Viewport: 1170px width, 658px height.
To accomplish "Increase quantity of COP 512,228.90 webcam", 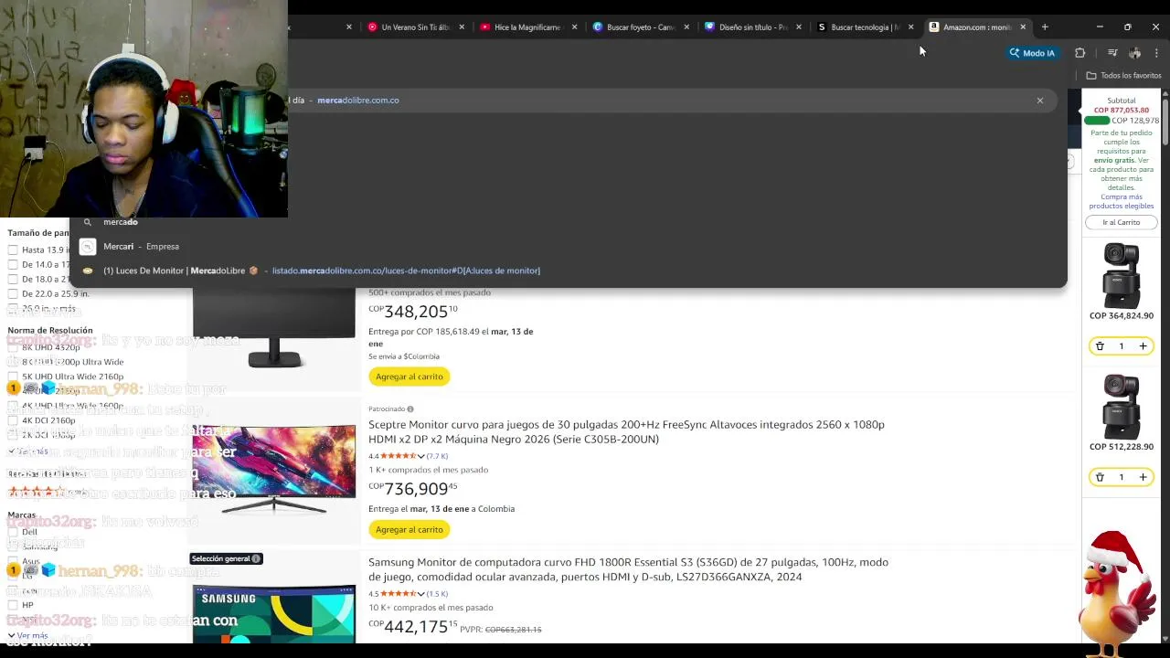I will pos(1143,477).
